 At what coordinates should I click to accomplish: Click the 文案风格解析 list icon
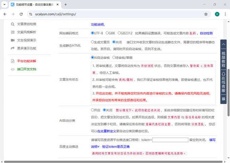coord(12,32)
